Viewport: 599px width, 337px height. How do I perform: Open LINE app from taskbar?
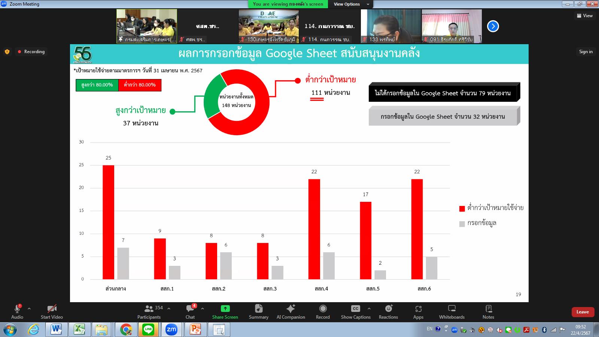pyautogui.click(x=148, y=330)
